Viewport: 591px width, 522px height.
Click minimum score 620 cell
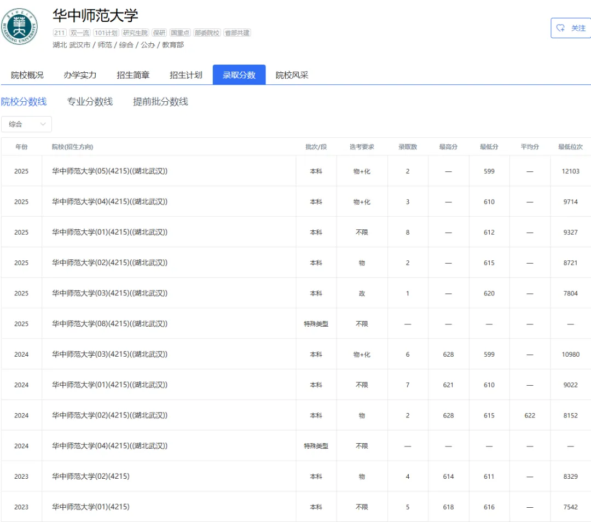[x=489, y=293]
